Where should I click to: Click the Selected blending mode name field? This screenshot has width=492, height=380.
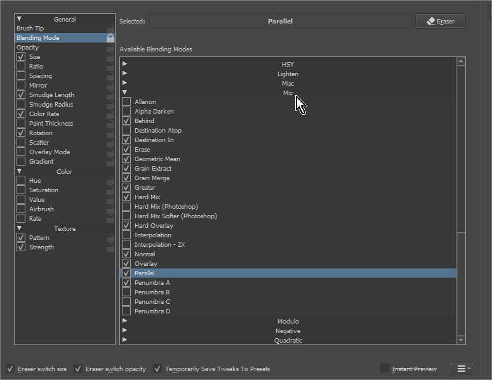tap(280, 22)
